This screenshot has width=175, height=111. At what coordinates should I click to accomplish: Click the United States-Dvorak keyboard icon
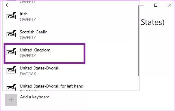coord(11,70)
